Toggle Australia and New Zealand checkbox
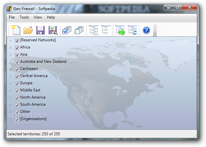The width and height of the screenshot is (206, 147). pos(17,62)
